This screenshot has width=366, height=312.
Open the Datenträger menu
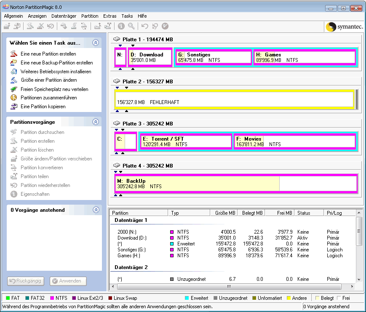[64, 16]
